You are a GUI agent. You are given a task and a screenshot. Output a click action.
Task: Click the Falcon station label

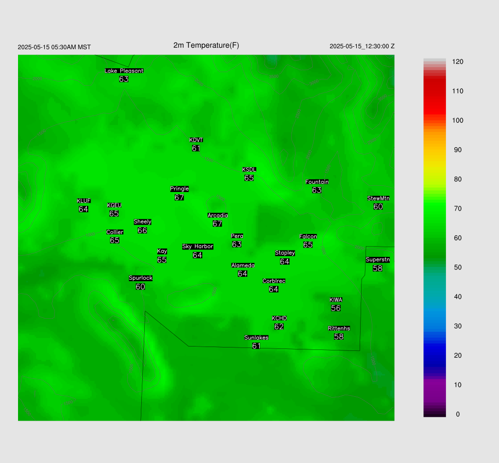coord(308,236)
